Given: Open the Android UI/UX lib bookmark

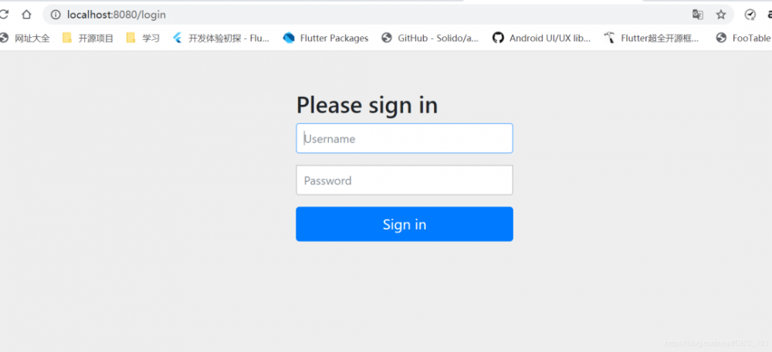Looking at the screenshot, I should (542, 38).
